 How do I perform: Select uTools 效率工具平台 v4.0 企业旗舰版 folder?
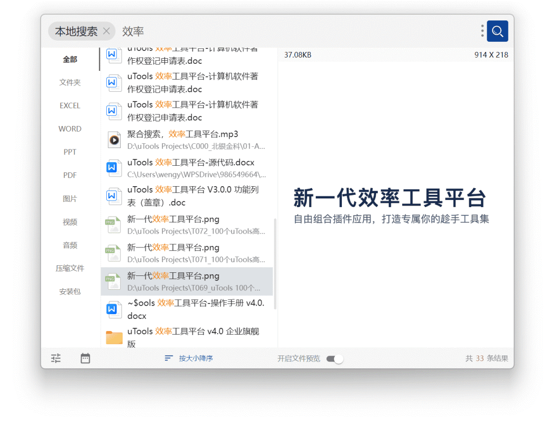click(187, 337)
